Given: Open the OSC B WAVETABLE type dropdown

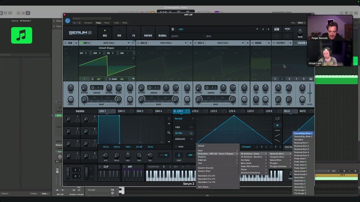Looking at the screenshot, I should coord(168,43).
